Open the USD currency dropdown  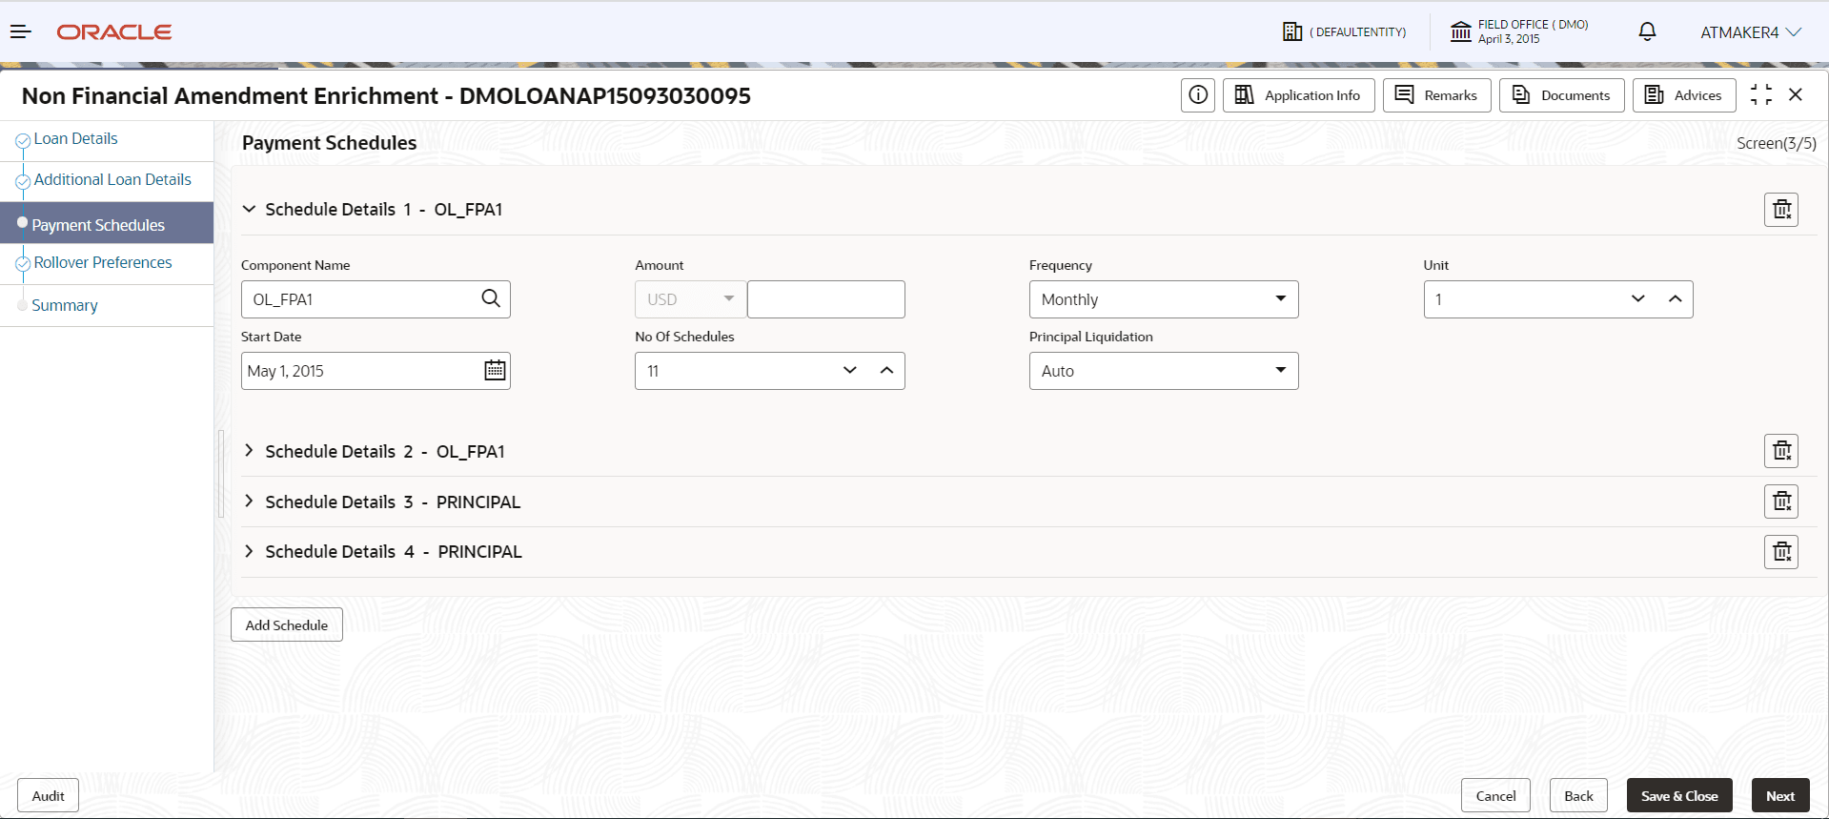690,299
